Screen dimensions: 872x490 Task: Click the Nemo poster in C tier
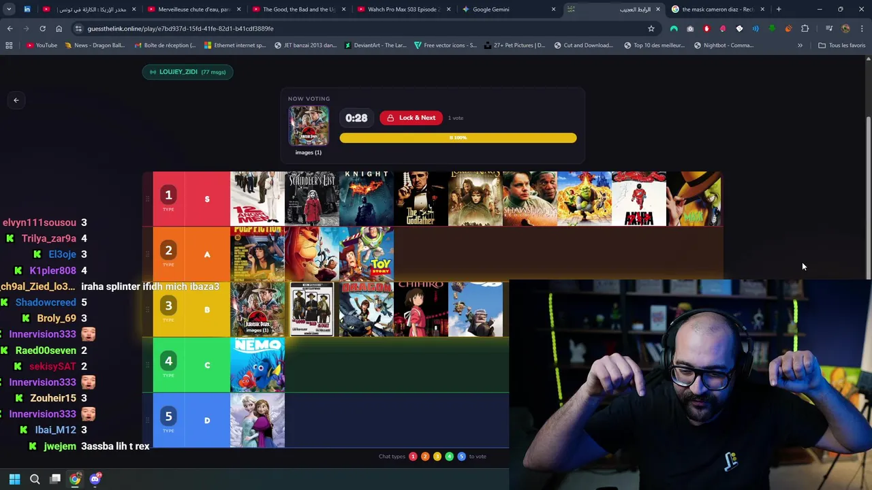(x=258, y=365)
